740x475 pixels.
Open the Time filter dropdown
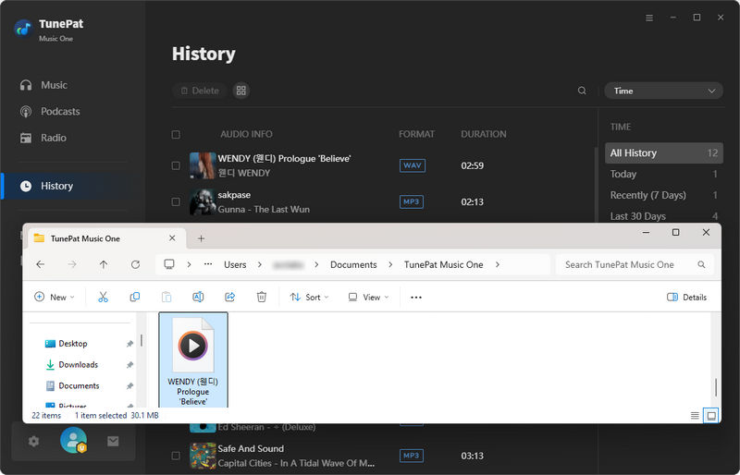coord(663,91)
